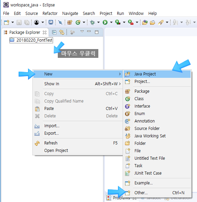The image size is (197, 202).
Task: Expand the Show In submenu
Action: pyautogui.click(x=78, y=84)
